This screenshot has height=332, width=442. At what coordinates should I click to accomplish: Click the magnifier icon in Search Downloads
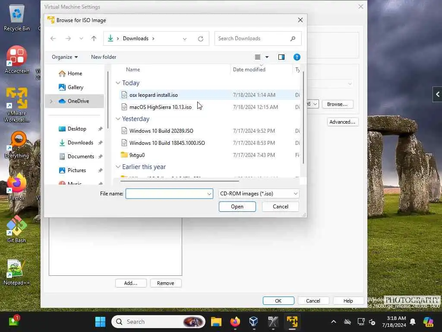coord(293,38)
